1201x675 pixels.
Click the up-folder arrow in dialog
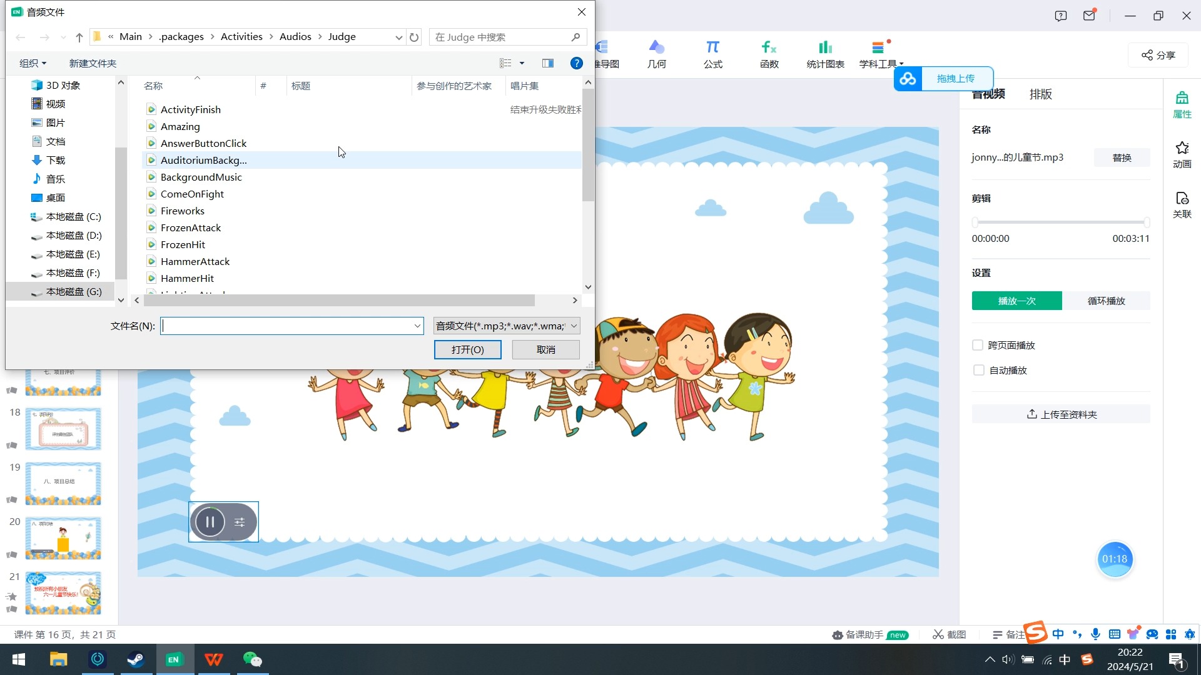click(x=79, y=37)
